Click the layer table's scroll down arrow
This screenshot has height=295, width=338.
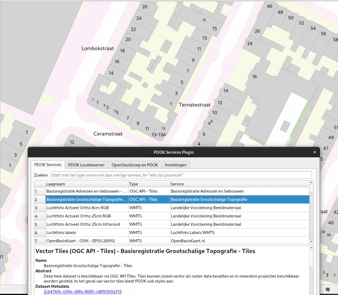(x=311, y=242)
